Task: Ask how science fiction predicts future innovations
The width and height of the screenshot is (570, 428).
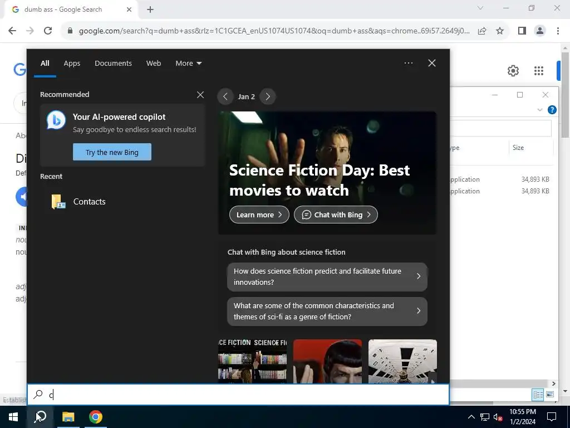Action: point(327,276)
